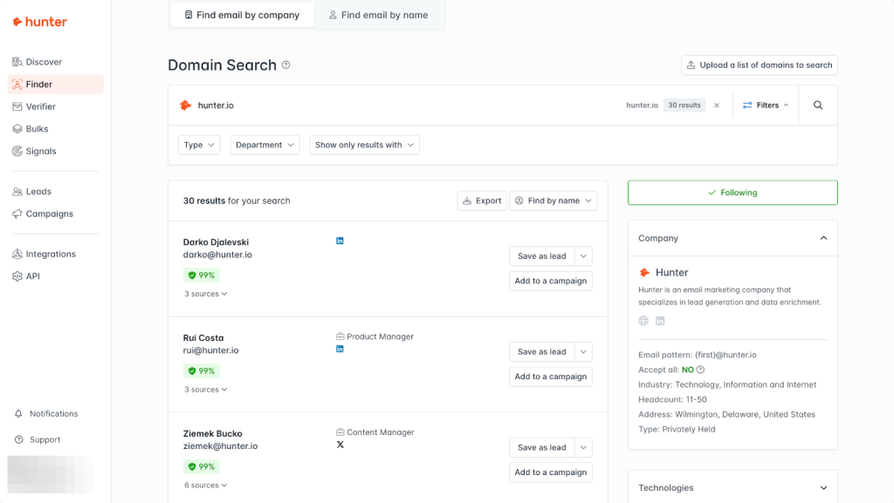
Task: Open Ziemek Bucko's X profile icon
Action: click(340, 445)
